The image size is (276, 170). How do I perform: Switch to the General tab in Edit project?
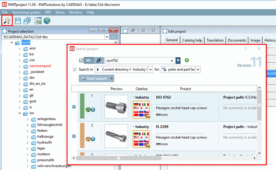click(172, 40)
